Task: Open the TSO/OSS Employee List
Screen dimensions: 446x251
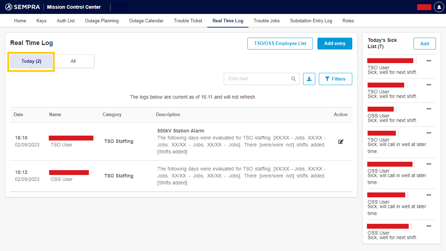Action: (x=280, y=44)
